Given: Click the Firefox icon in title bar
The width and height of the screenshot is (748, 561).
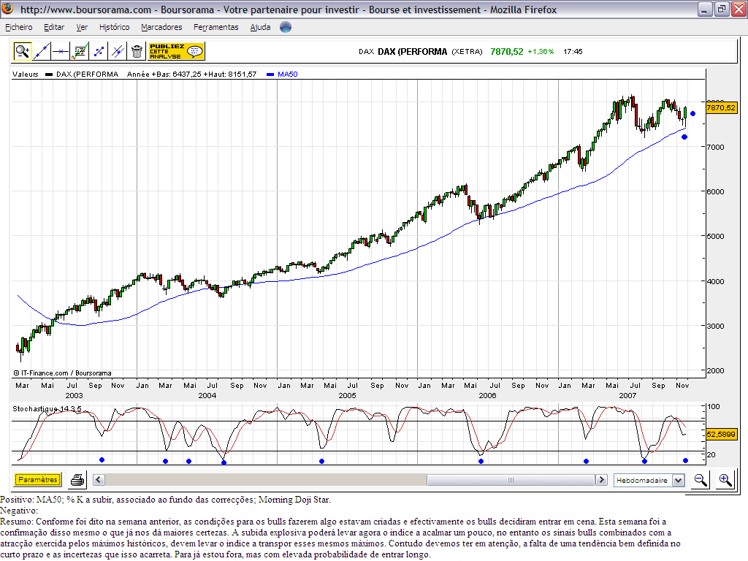Looking at the screenshot, I should point(7,9).
